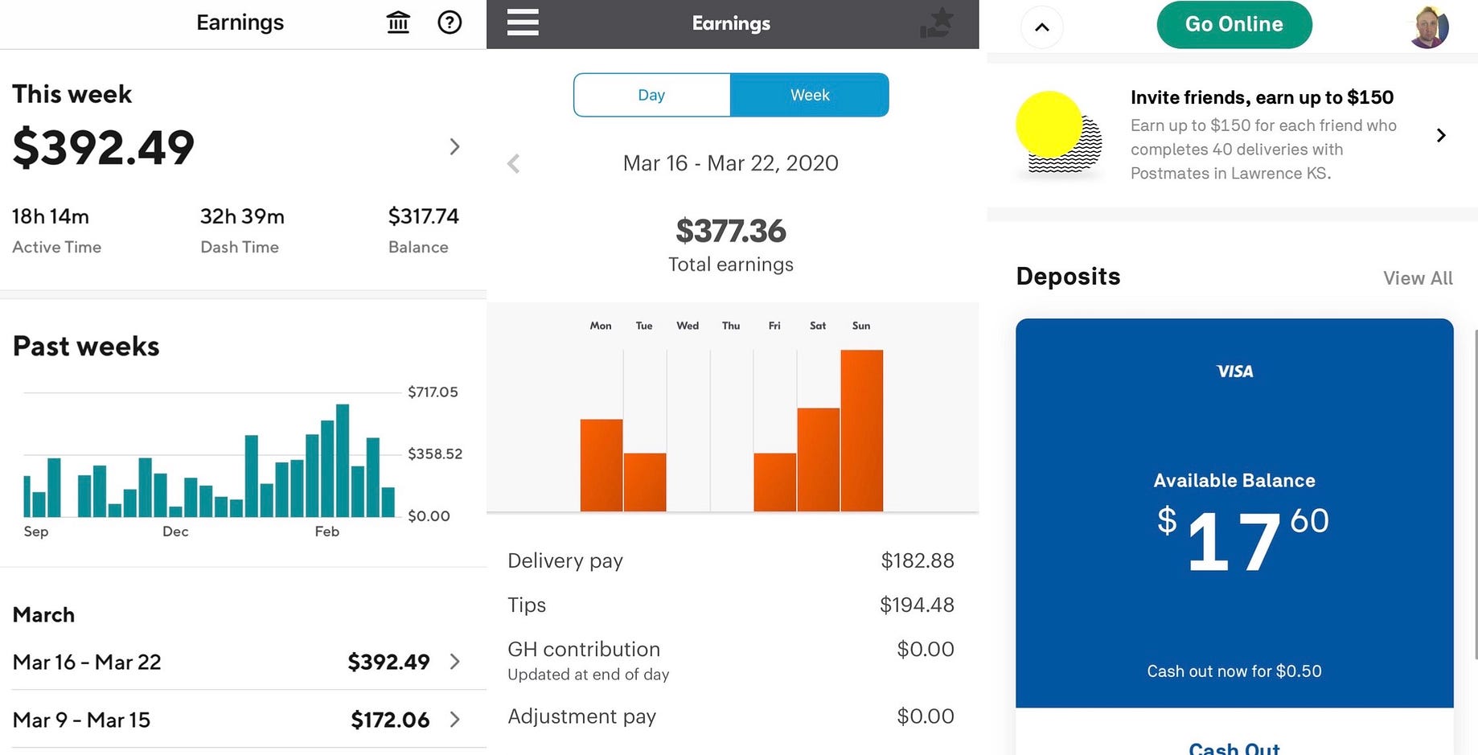
Task: Open the bank icon in DoorDash Earnings
Action: (x=398, y=23)
